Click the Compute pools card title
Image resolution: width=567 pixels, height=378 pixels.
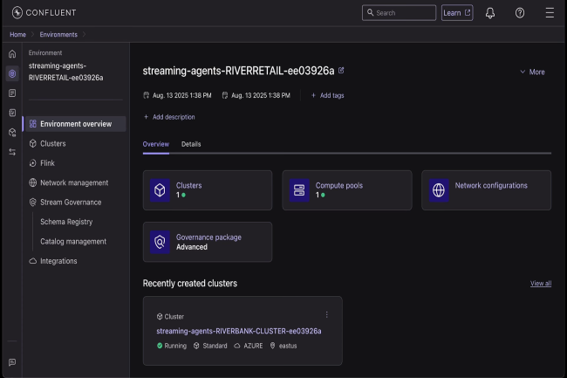pos(338,185)
